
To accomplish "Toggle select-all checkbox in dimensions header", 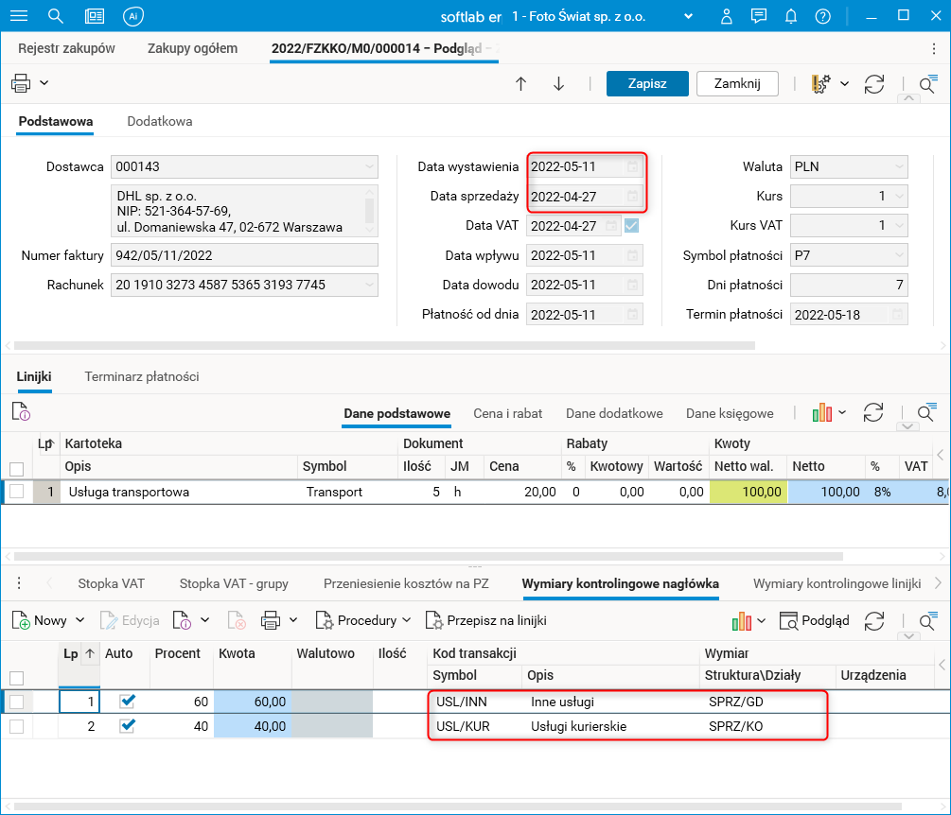I will 17,678.
